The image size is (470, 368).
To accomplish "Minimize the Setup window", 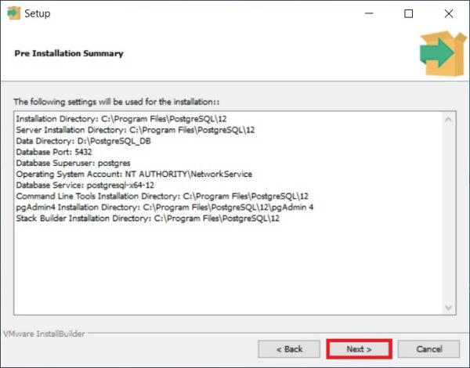I will pos(369,13).
